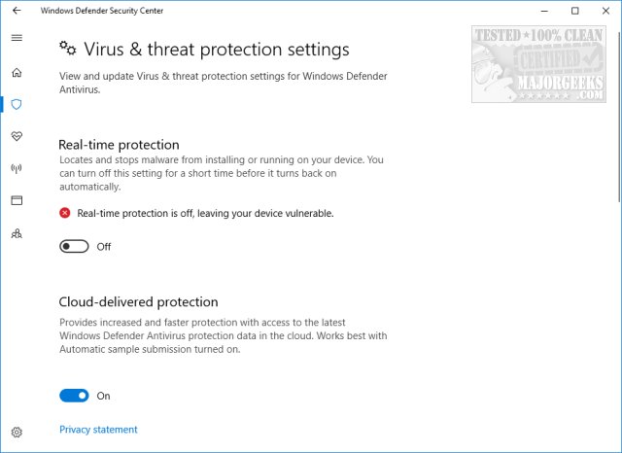This screenshot has width=622, height=453.
Task: Maximize the Windows Defender Security Center window
Action: tap(575, 11)
